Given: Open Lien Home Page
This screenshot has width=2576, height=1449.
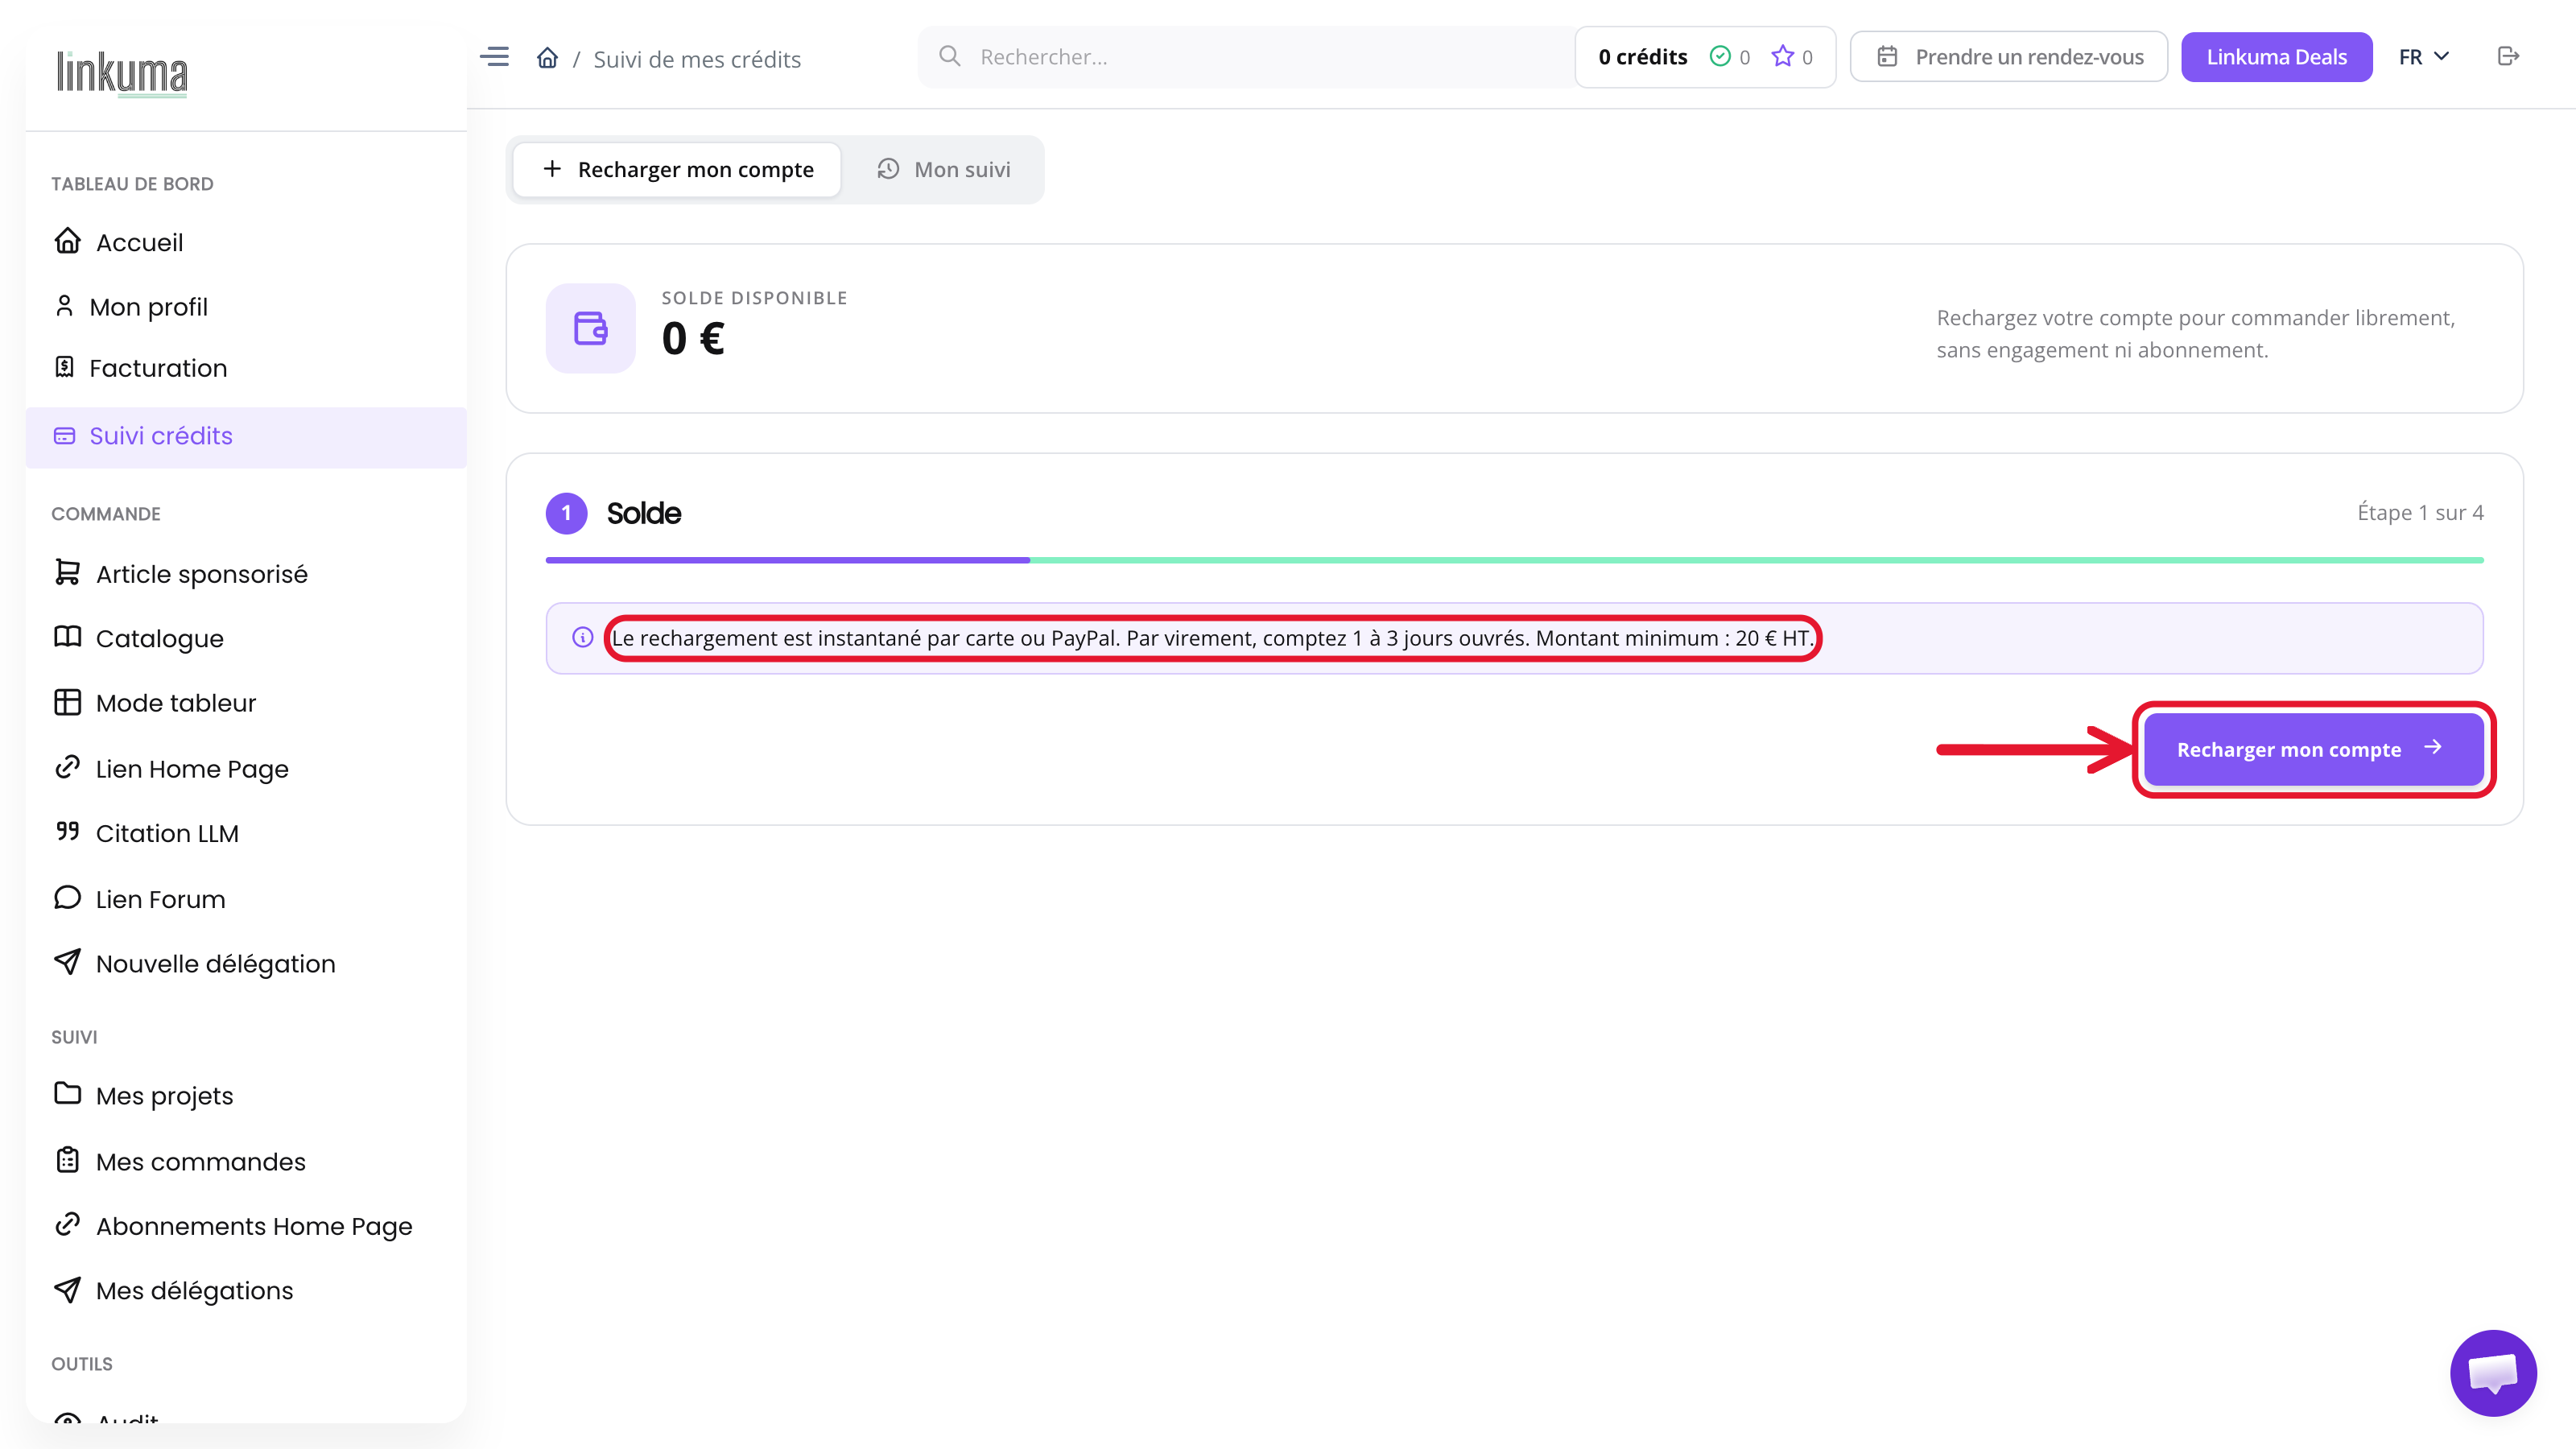Looking at the screenshot, I should (x=246, y=769).
